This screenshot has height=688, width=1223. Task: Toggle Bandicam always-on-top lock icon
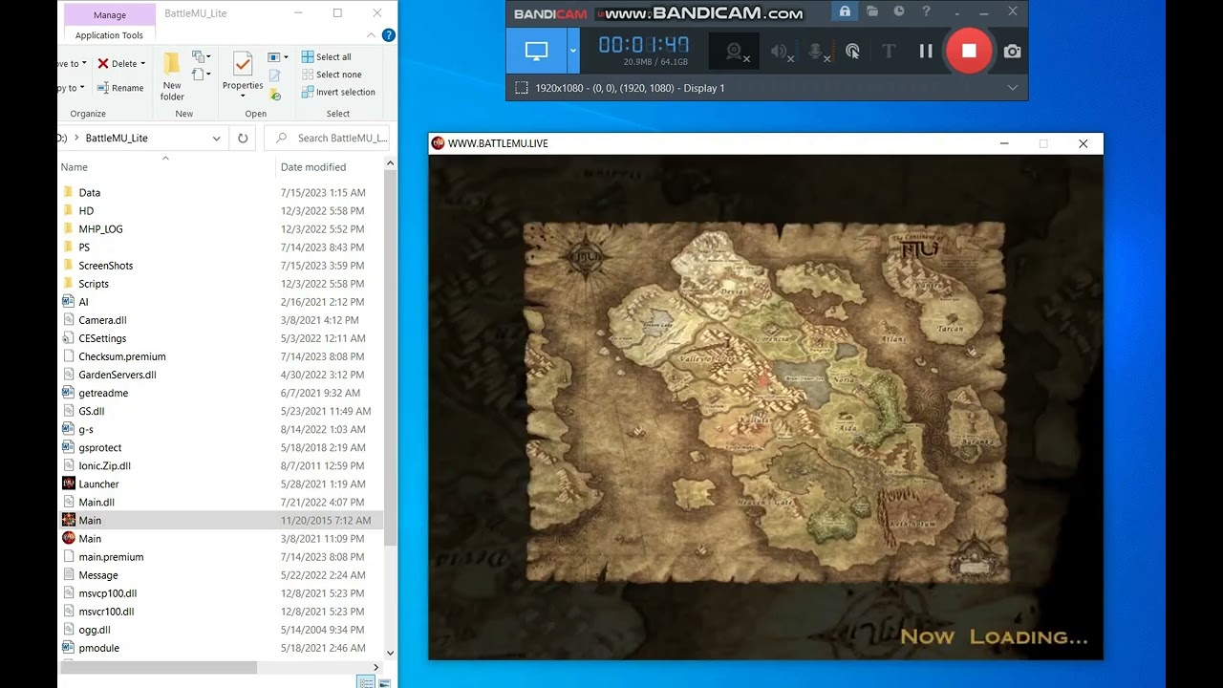point(844,11)
